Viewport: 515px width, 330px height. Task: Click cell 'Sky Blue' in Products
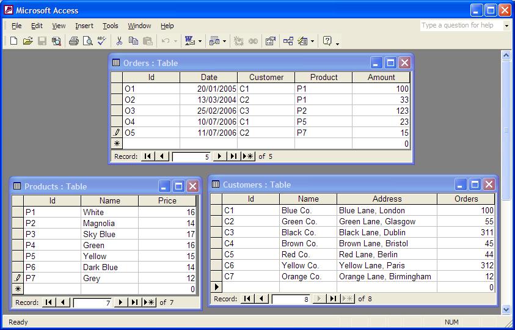pos(110,234)
